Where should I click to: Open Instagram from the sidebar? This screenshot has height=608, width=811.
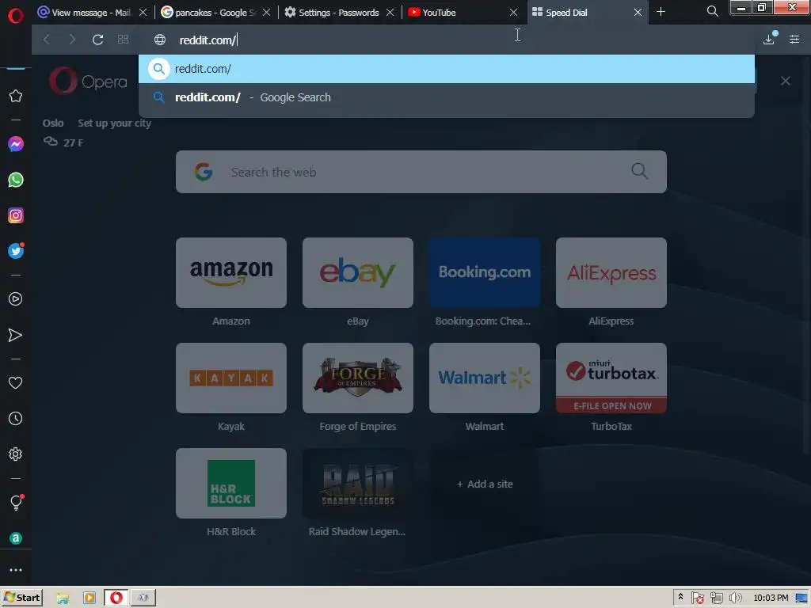tap(16, 215)
